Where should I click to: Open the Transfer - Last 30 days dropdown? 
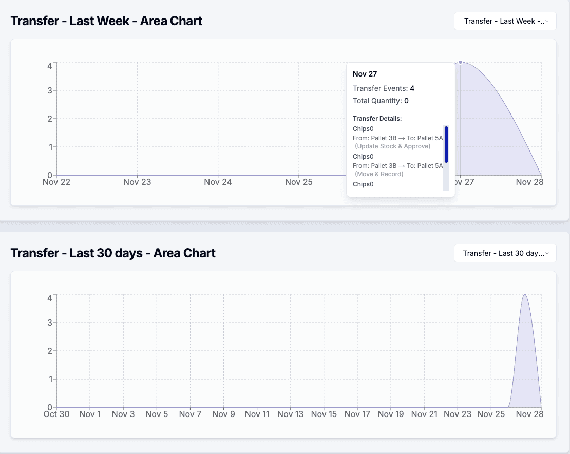point(505,253)
